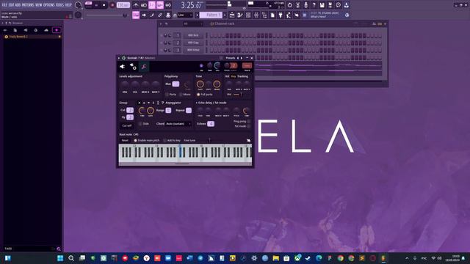Open the Chord 'Auto (sustain)' dropdown
470x264 pixels.
(x=178, y=124)
